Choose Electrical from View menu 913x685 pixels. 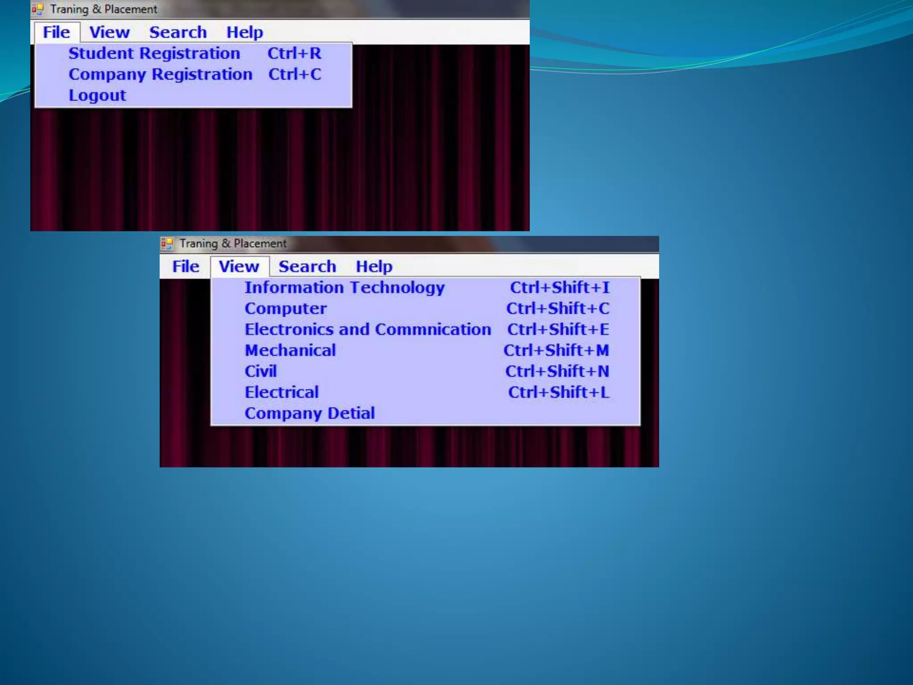282,392
